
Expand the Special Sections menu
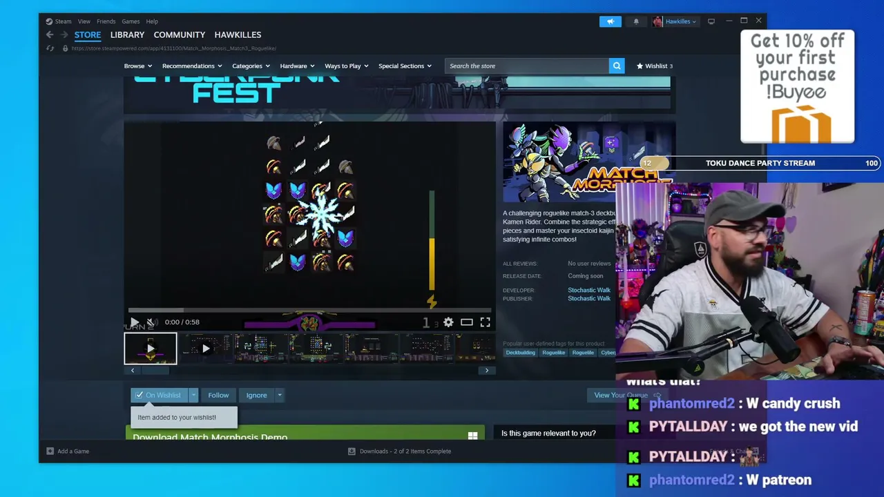(x=405, y=66)
